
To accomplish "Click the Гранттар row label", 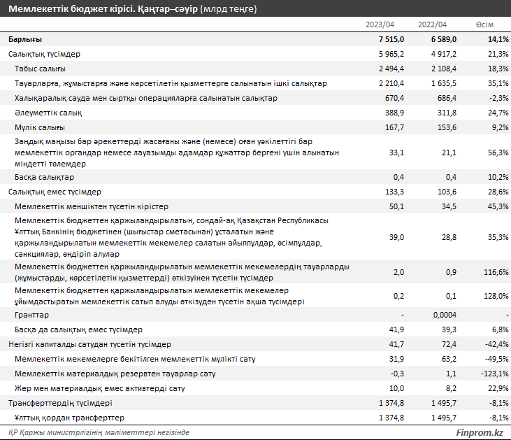I will pyautogui.click(x=31, y=315).
